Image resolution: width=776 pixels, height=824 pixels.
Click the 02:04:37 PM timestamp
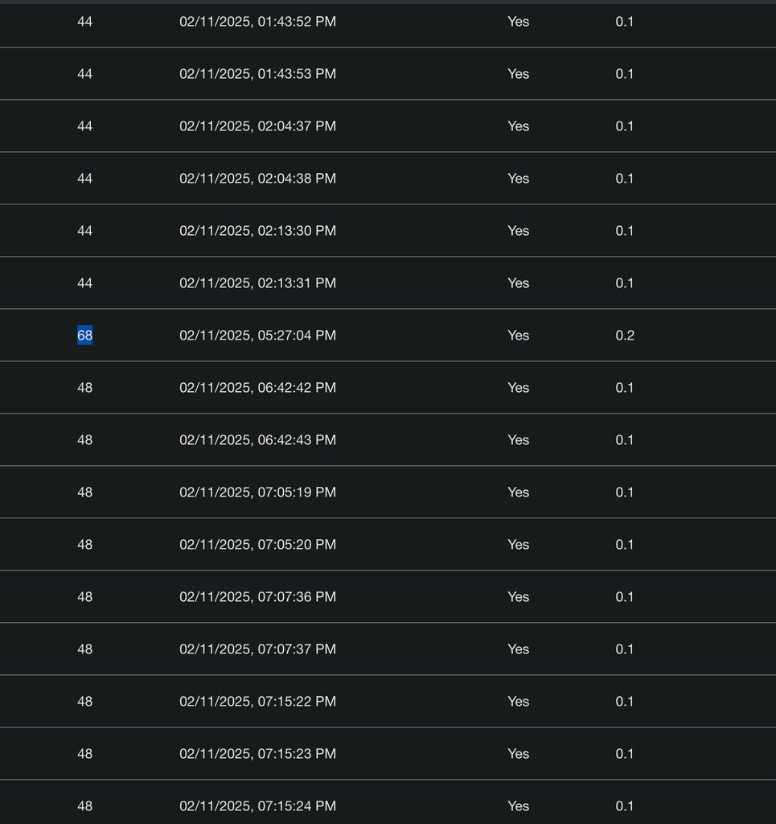click(257, 126)
